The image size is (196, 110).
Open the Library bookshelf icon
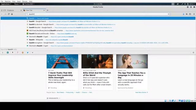pyautogui.click(x=187, y=14)
